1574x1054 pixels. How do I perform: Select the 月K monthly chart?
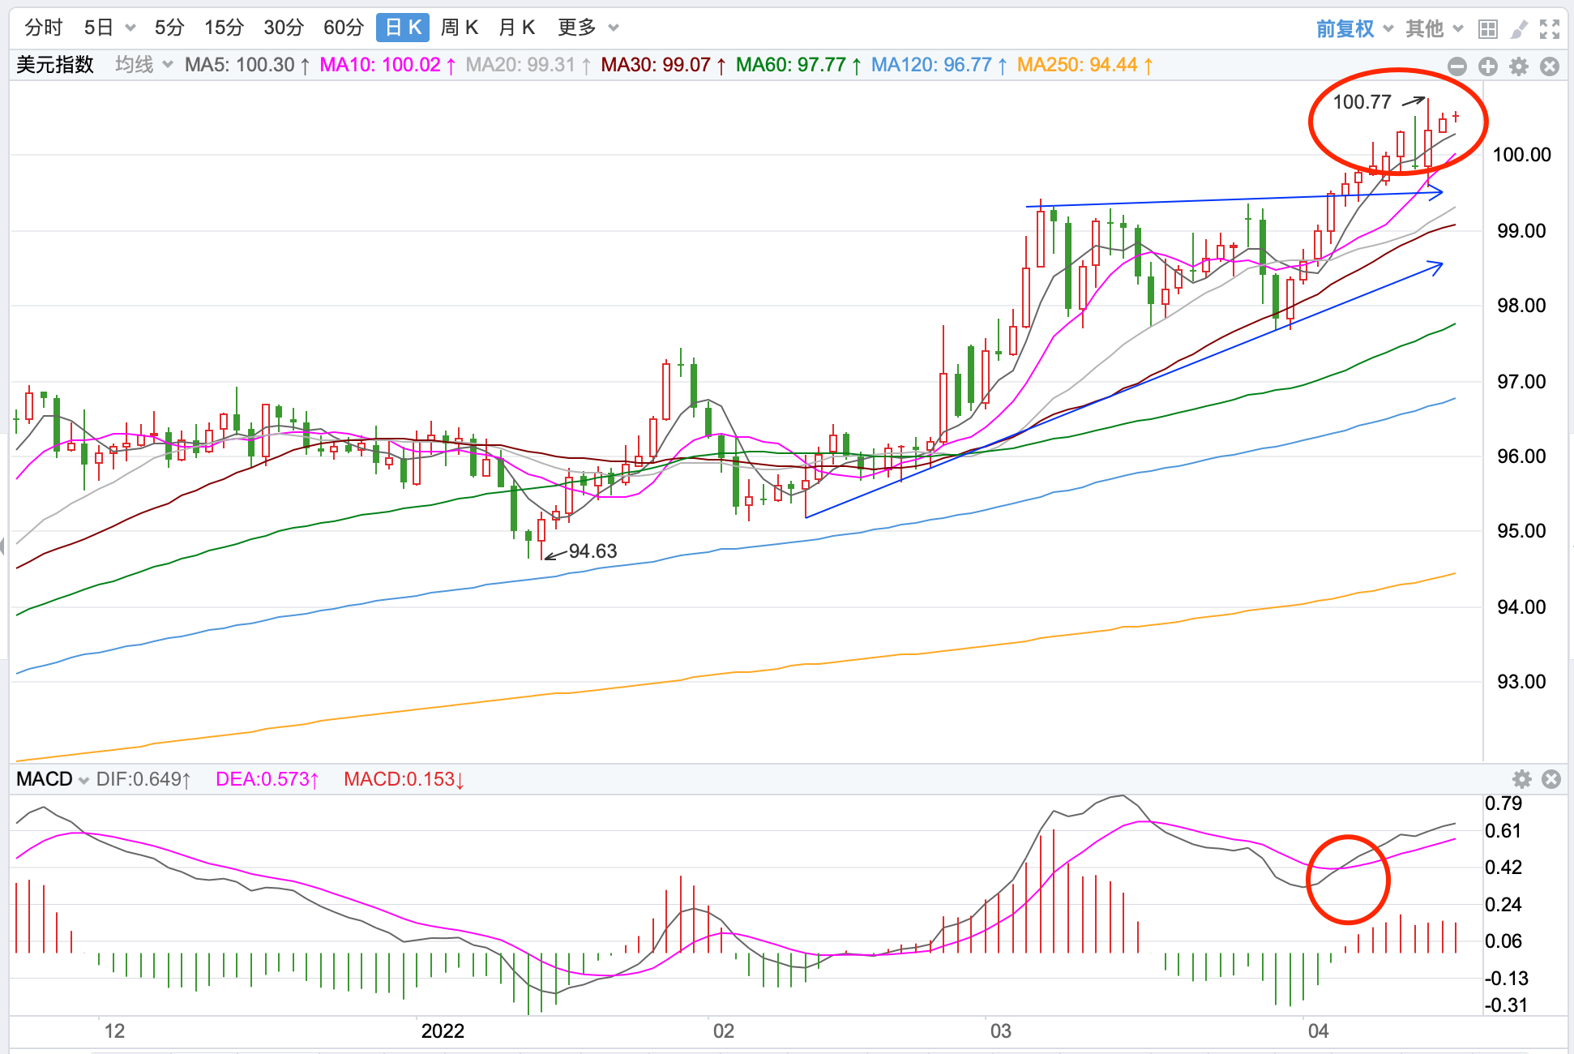click(517, 28)
